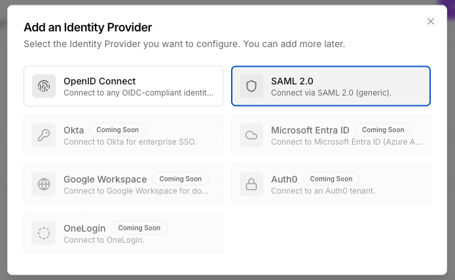Click Coming Soon badge beside Google Workspace
The width and height of the screenshot is (455, 280).
pyautogui.click(x=181, y=179)
